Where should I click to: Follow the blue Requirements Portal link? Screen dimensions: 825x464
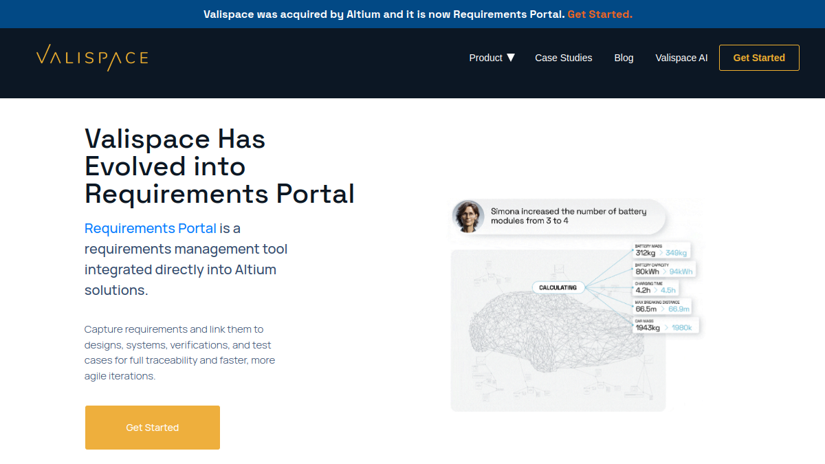click(151, 228)
